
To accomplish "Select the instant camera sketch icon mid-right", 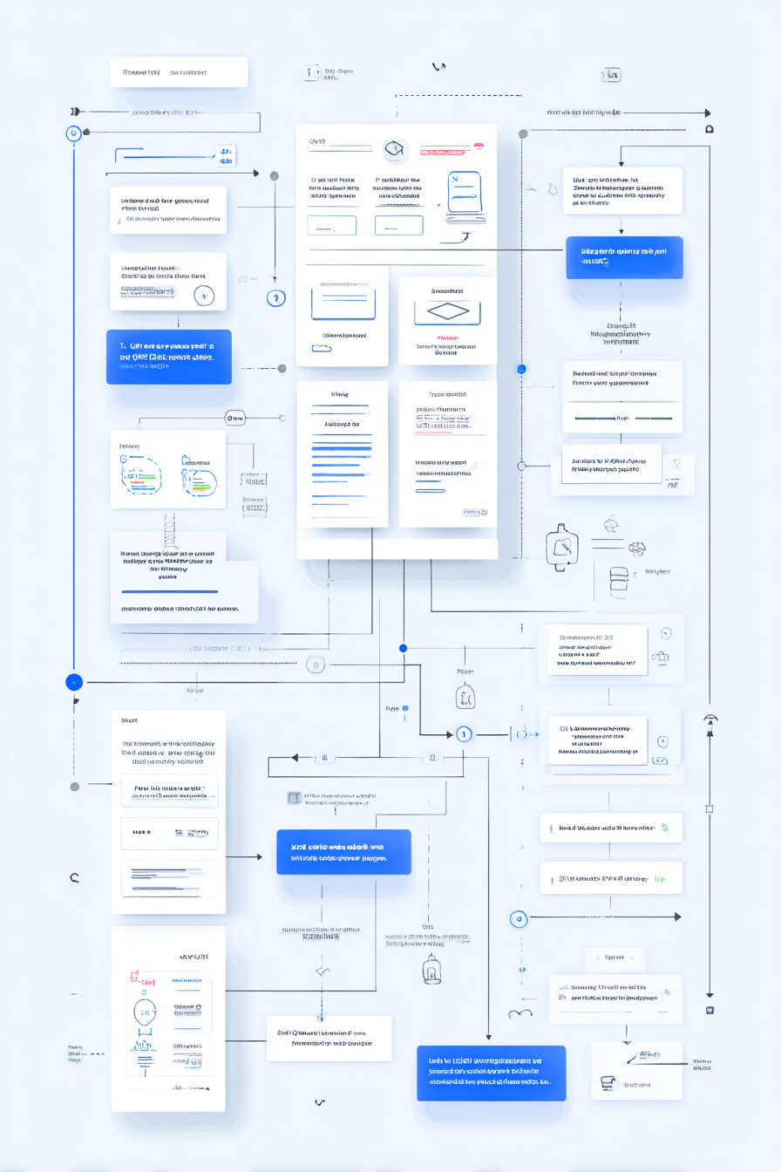I will click(563, 546).
